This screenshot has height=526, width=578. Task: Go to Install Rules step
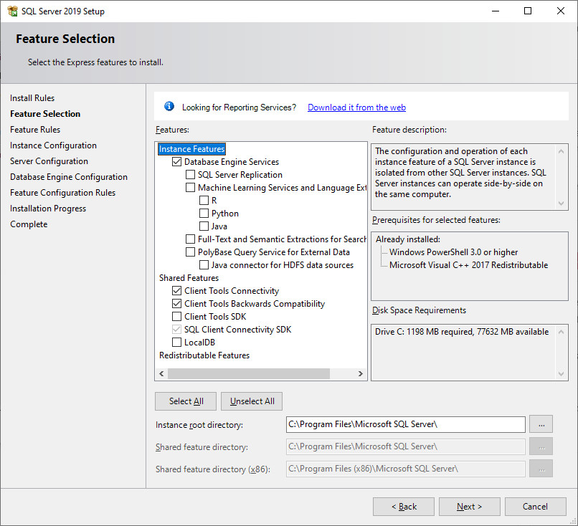32,98
